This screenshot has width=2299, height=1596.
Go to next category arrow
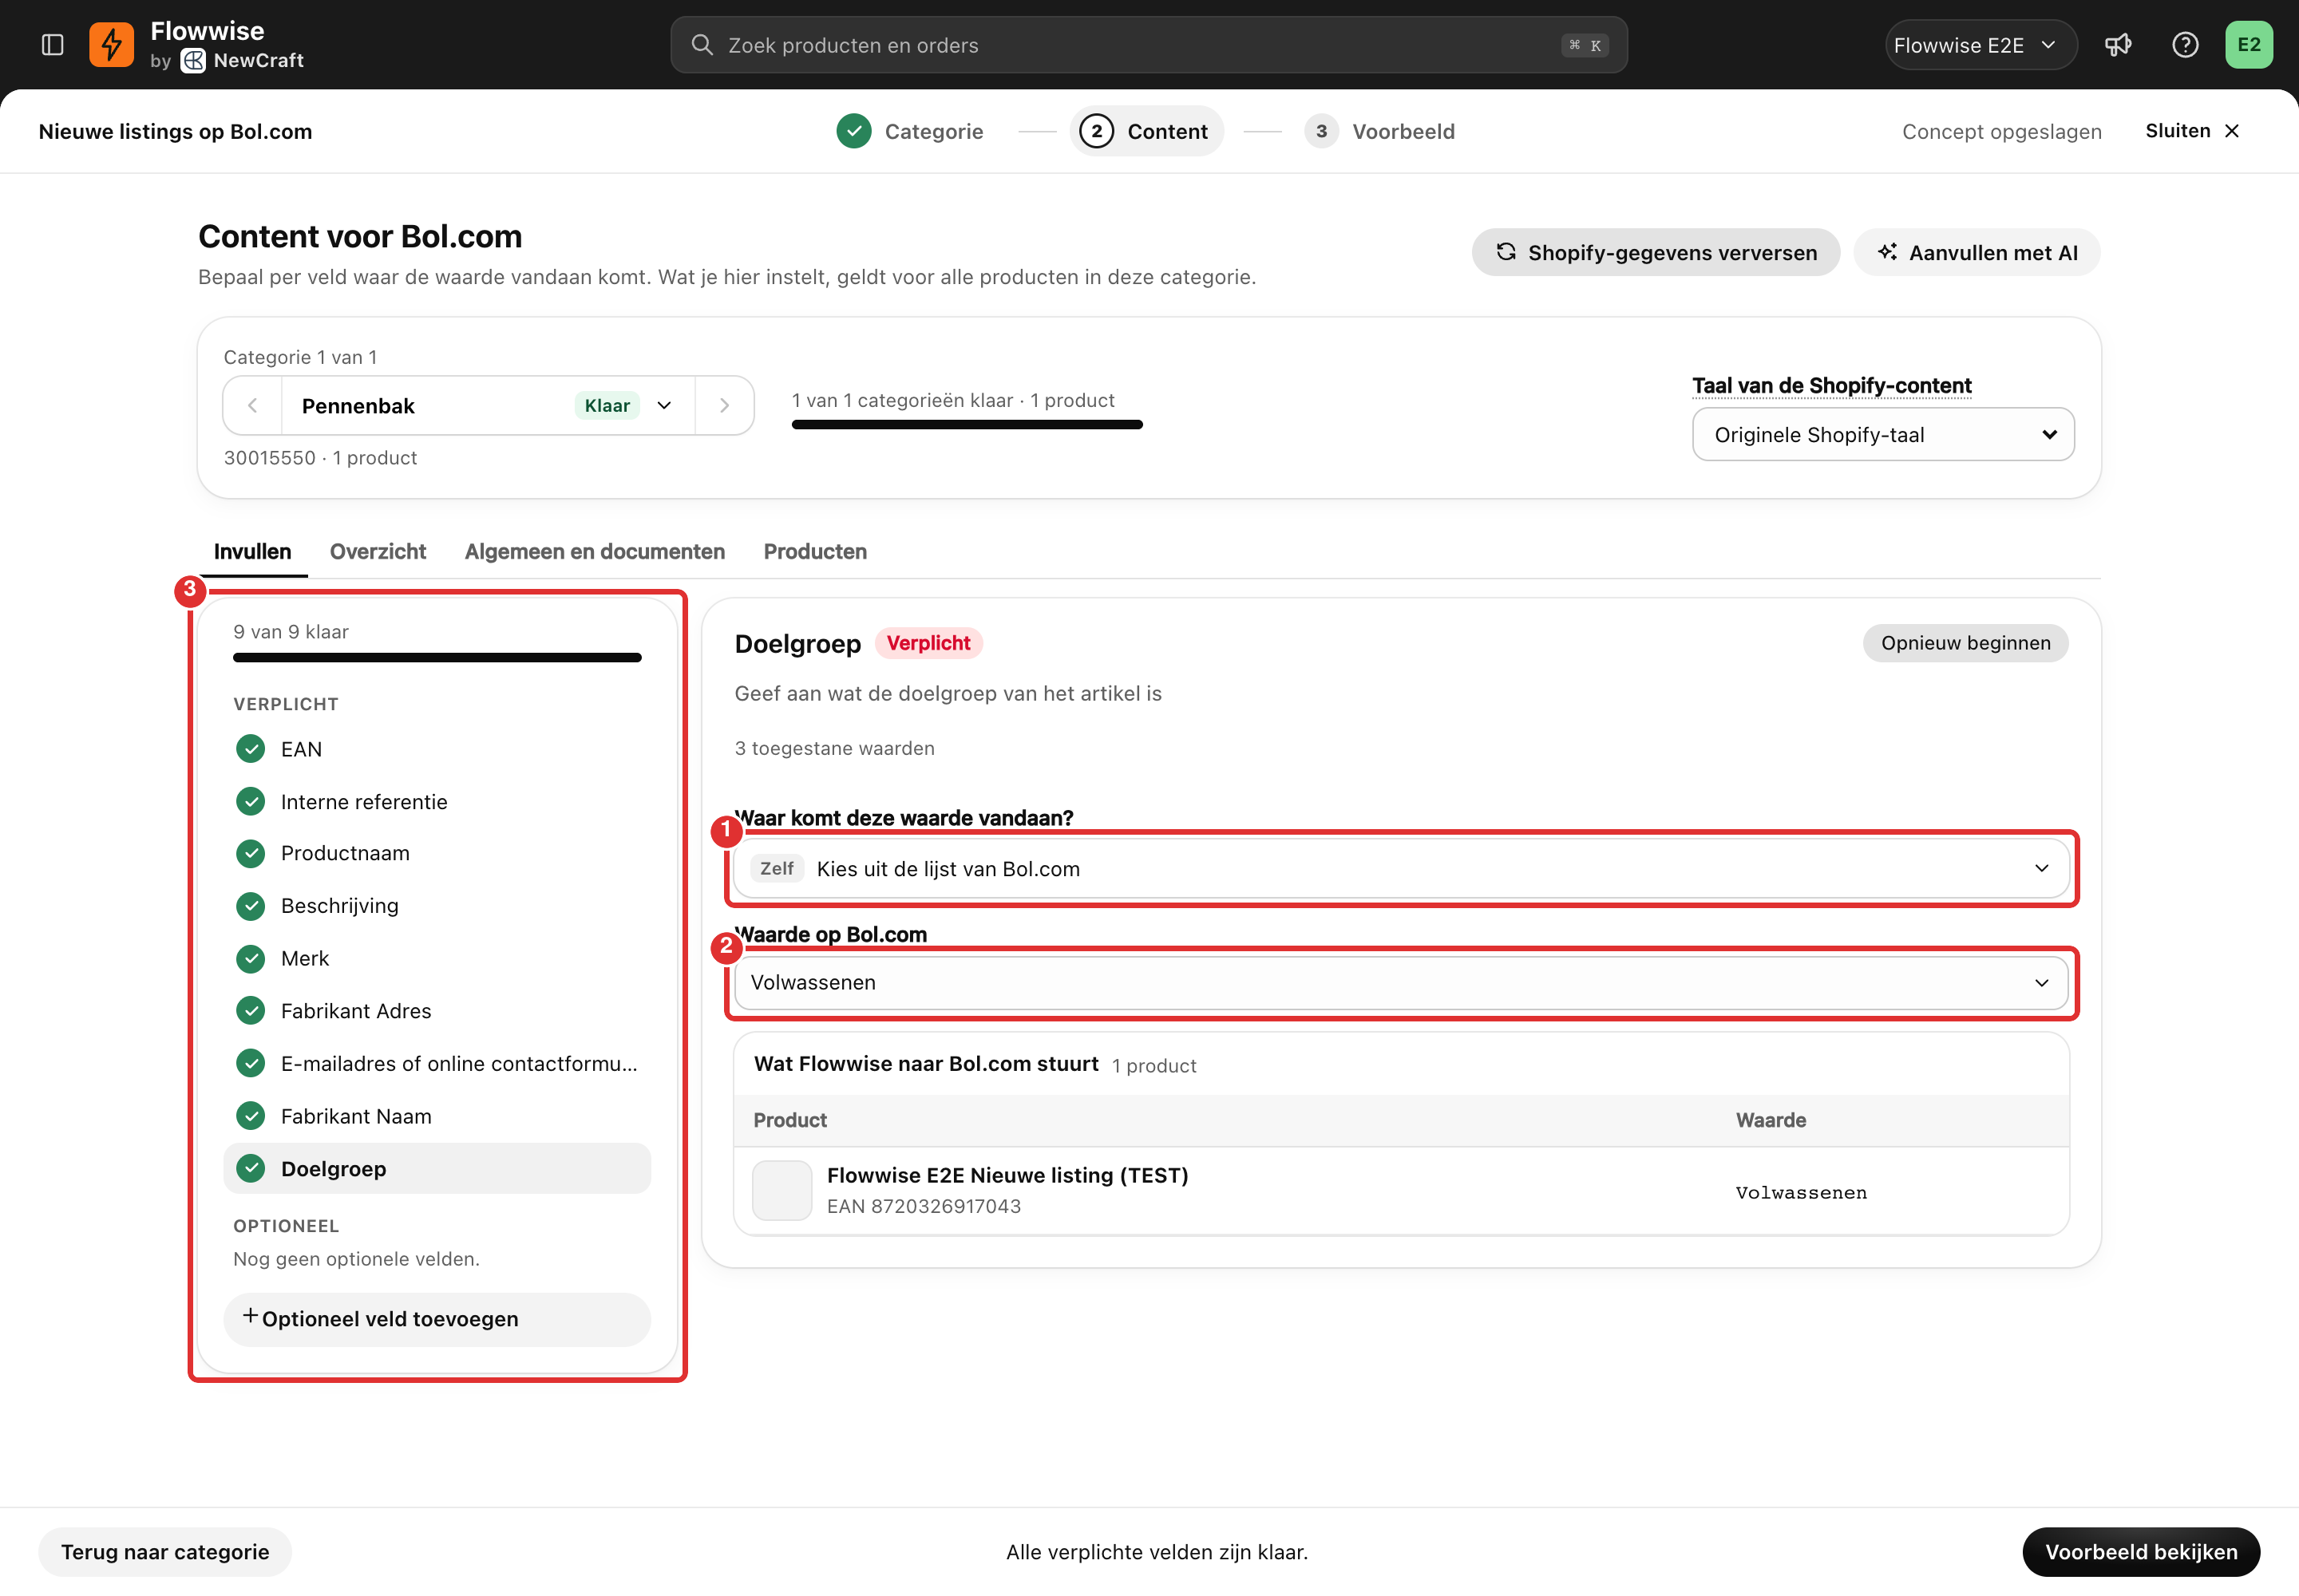click(724, 405)
